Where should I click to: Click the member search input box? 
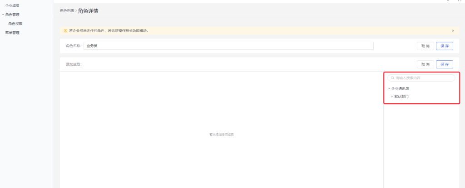422,78
